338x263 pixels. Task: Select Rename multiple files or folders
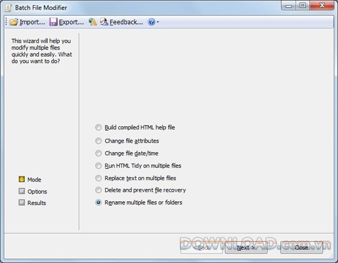[x=98, y=203]
